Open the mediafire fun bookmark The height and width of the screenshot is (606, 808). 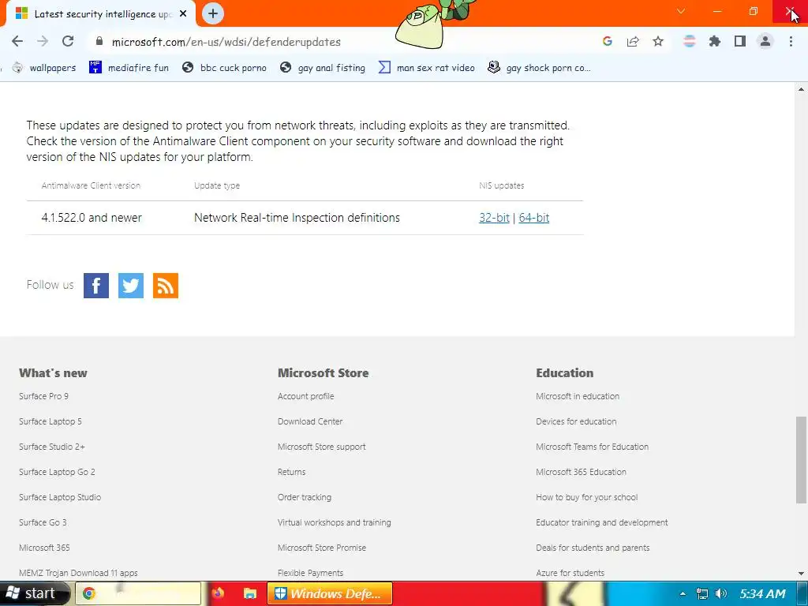pyautogui.click(x=129, y=68)
